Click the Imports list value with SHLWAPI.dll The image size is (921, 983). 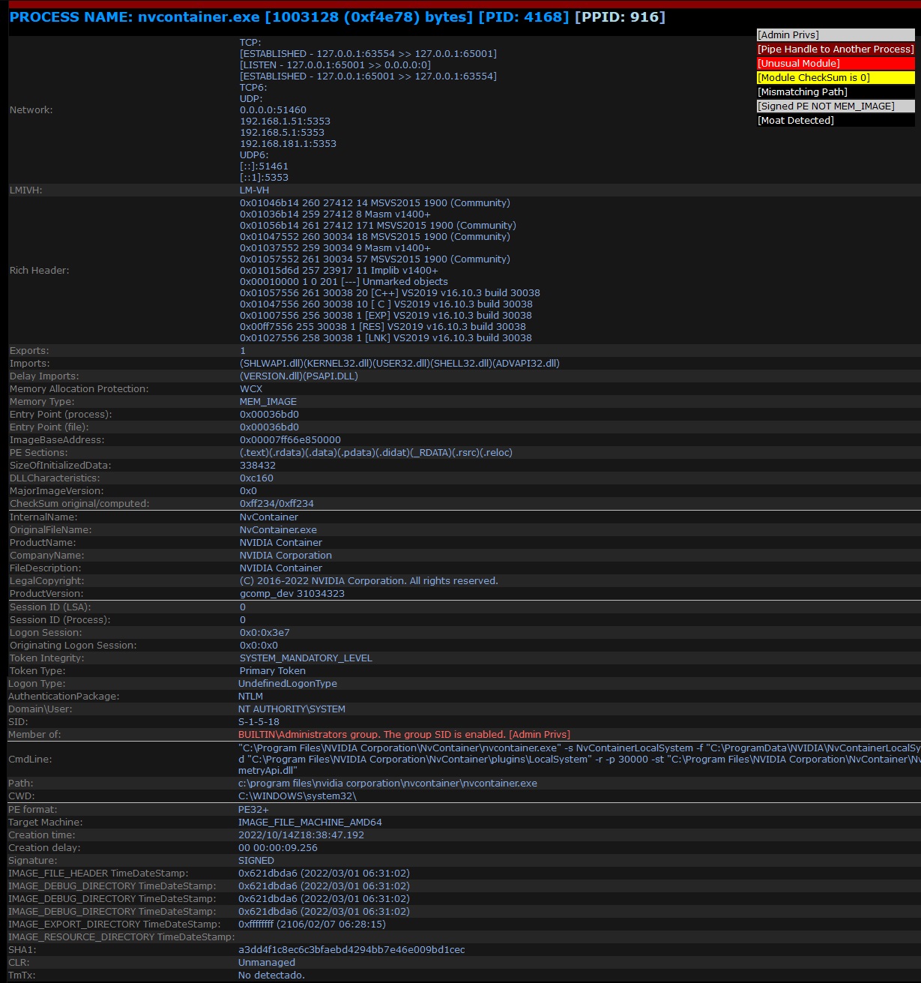point(399,364)
